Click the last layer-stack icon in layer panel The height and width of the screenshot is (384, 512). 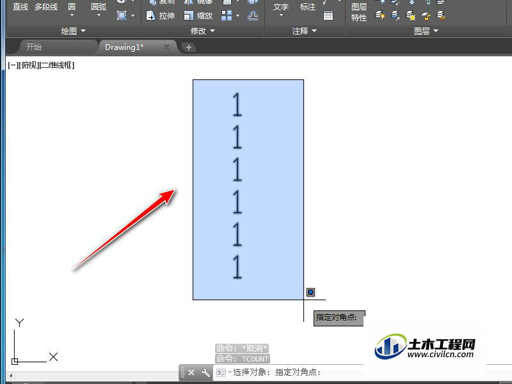click(x=441, y=15)
